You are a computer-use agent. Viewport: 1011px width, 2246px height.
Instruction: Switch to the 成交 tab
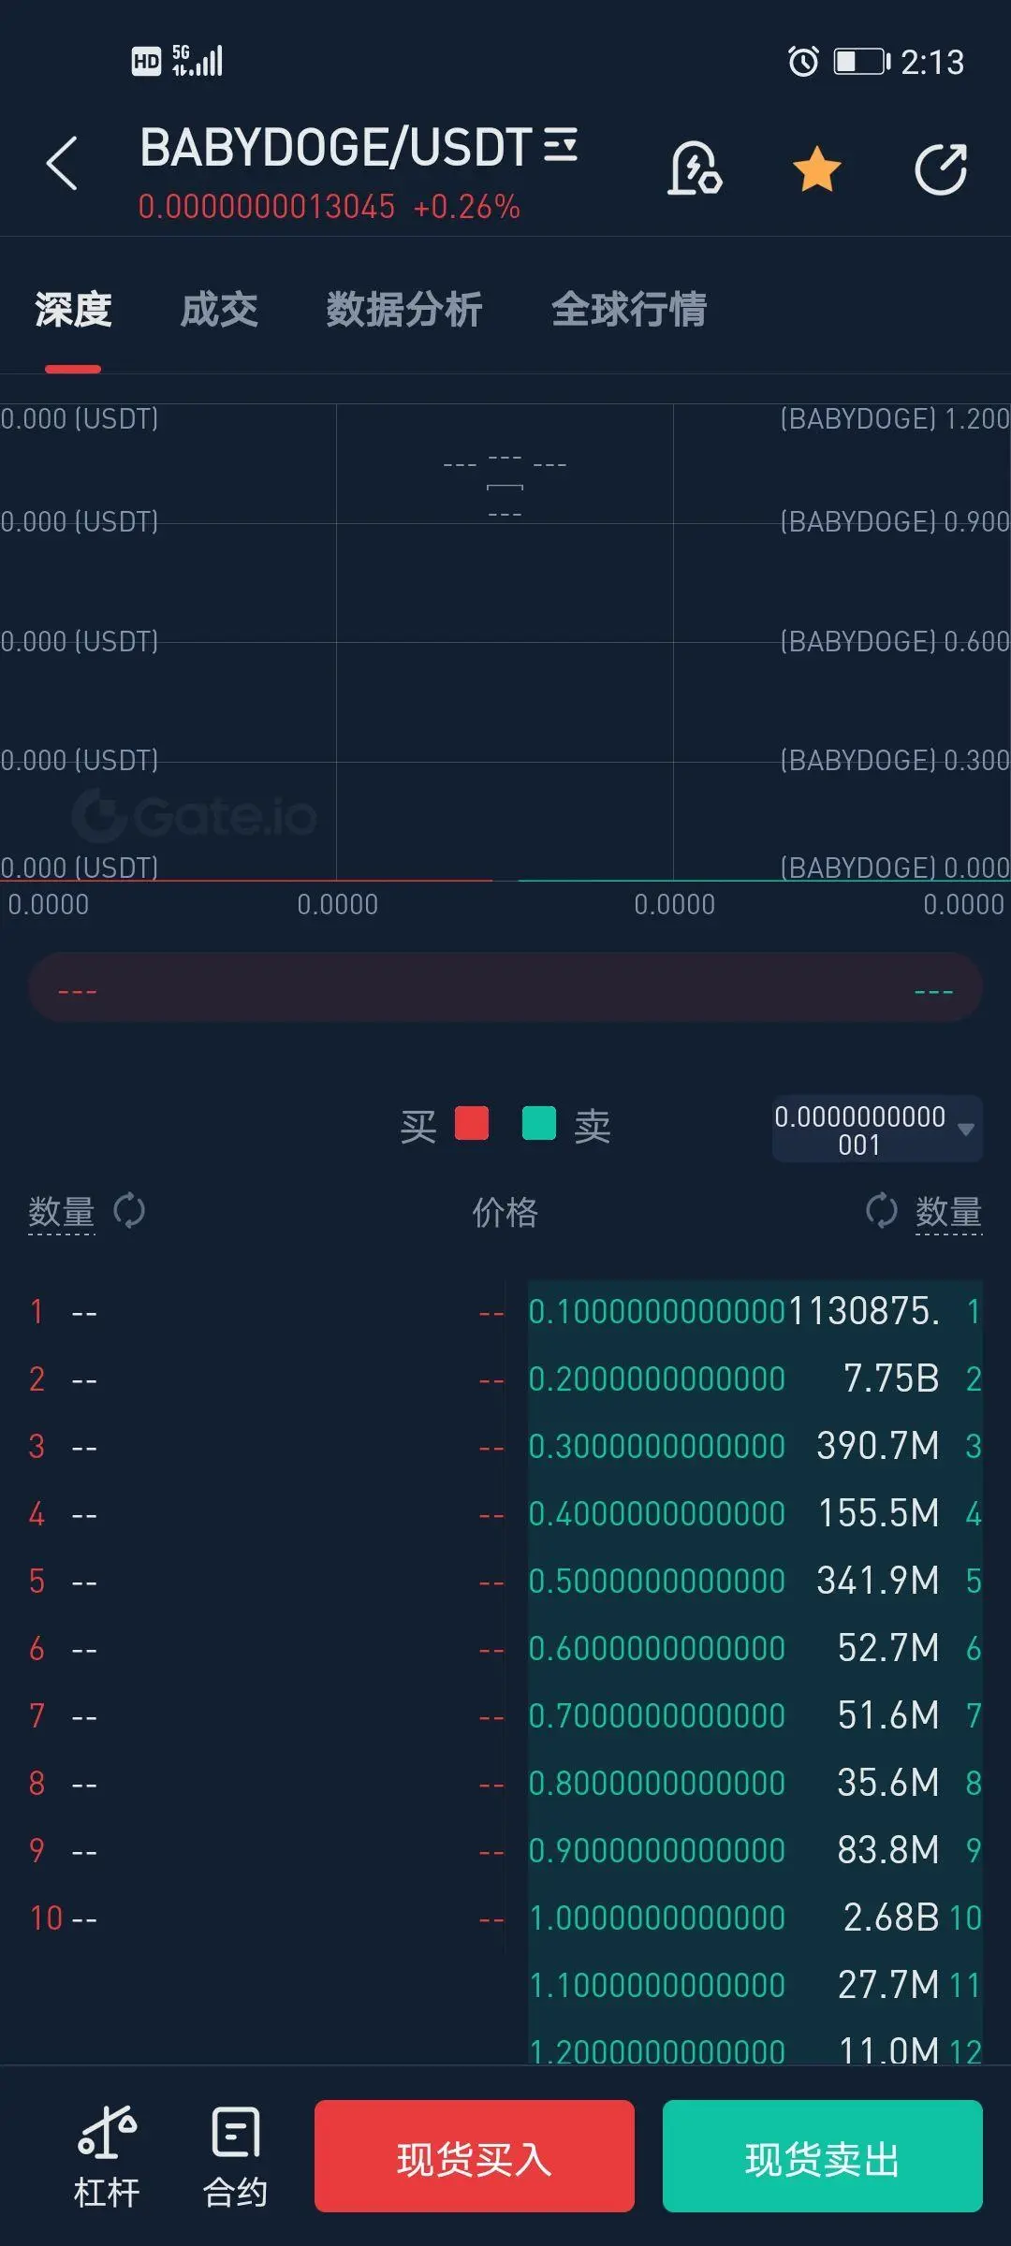click(219, 310)
